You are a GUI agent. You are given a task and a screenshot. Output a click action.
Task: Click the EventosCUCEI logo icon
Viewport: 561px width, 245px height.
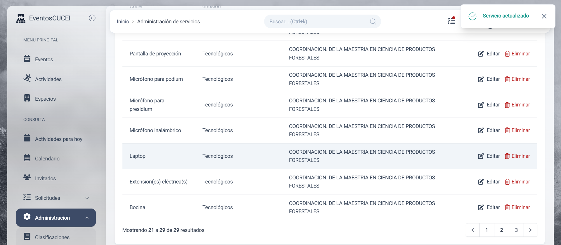click(x=21, y=18)
